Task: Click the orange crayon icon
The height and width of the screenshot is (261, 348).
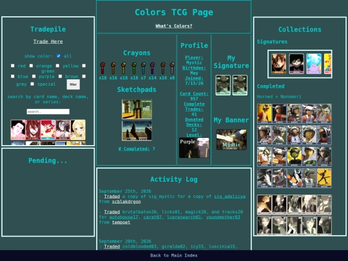Action: (113, 68)
